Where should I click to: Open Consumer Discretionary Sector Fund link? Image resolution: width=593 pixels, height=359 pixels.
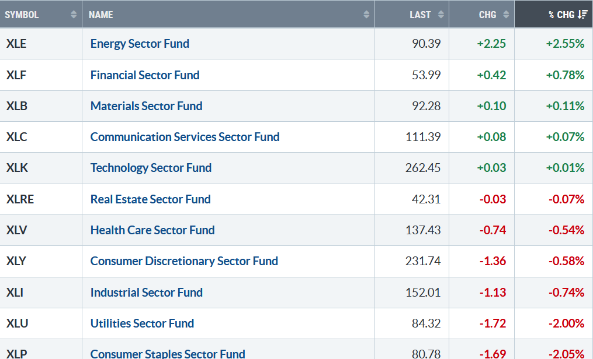(184, 261)
